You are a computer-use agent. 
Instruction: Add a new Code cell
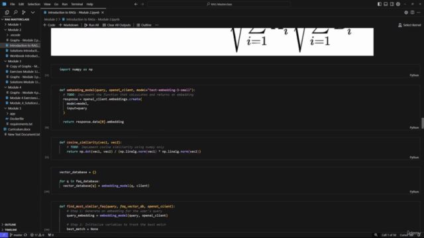click(x=49, y=25)
